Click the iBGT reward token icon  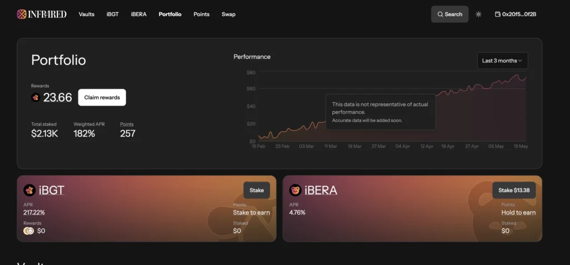click(x=36, y=97)
